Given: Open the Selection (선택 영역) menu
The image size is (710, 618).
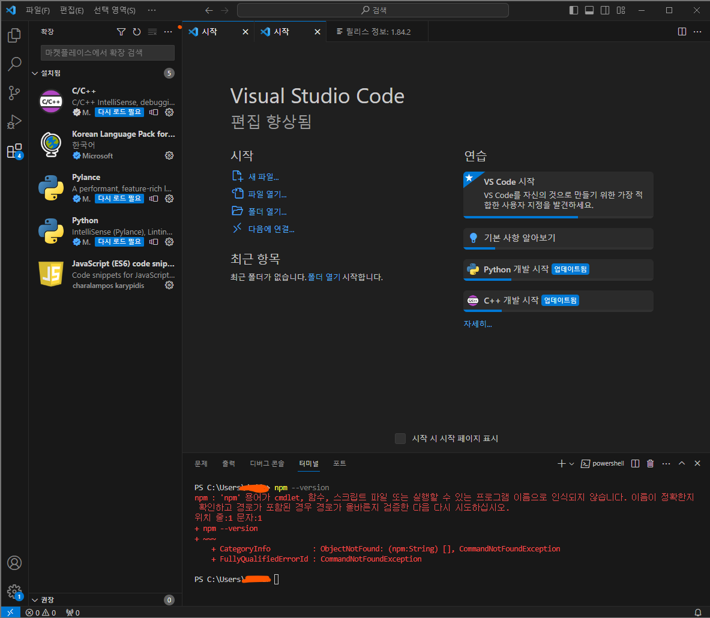Looking at the screenshot, I should [115, 10].
